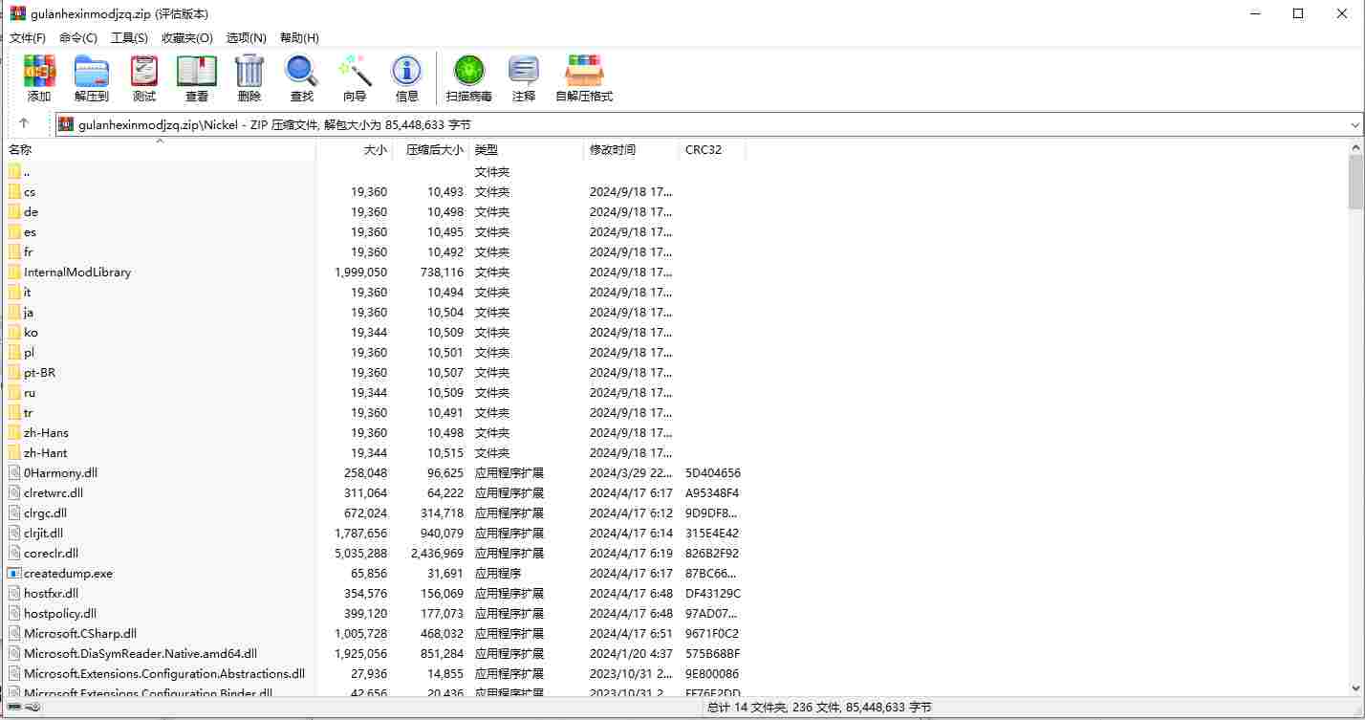Open the Commands (命令) menu
1365x720 pixels.
[78, 37]
